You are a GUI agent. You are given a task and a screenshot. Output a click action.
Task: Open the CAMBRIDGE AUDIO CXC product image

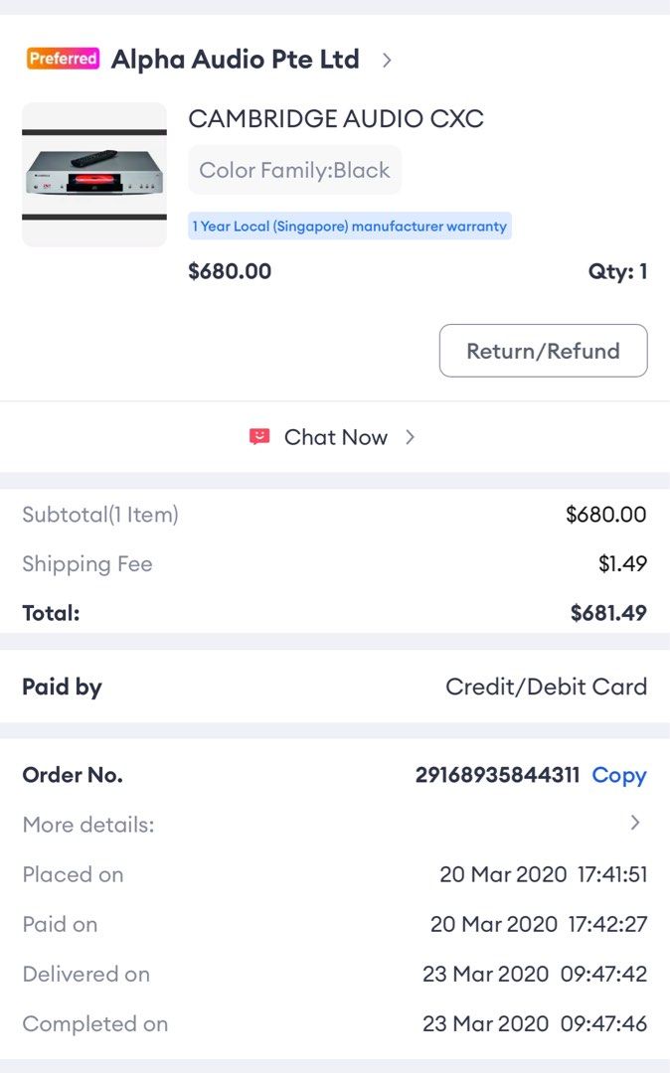click(93, 174)
